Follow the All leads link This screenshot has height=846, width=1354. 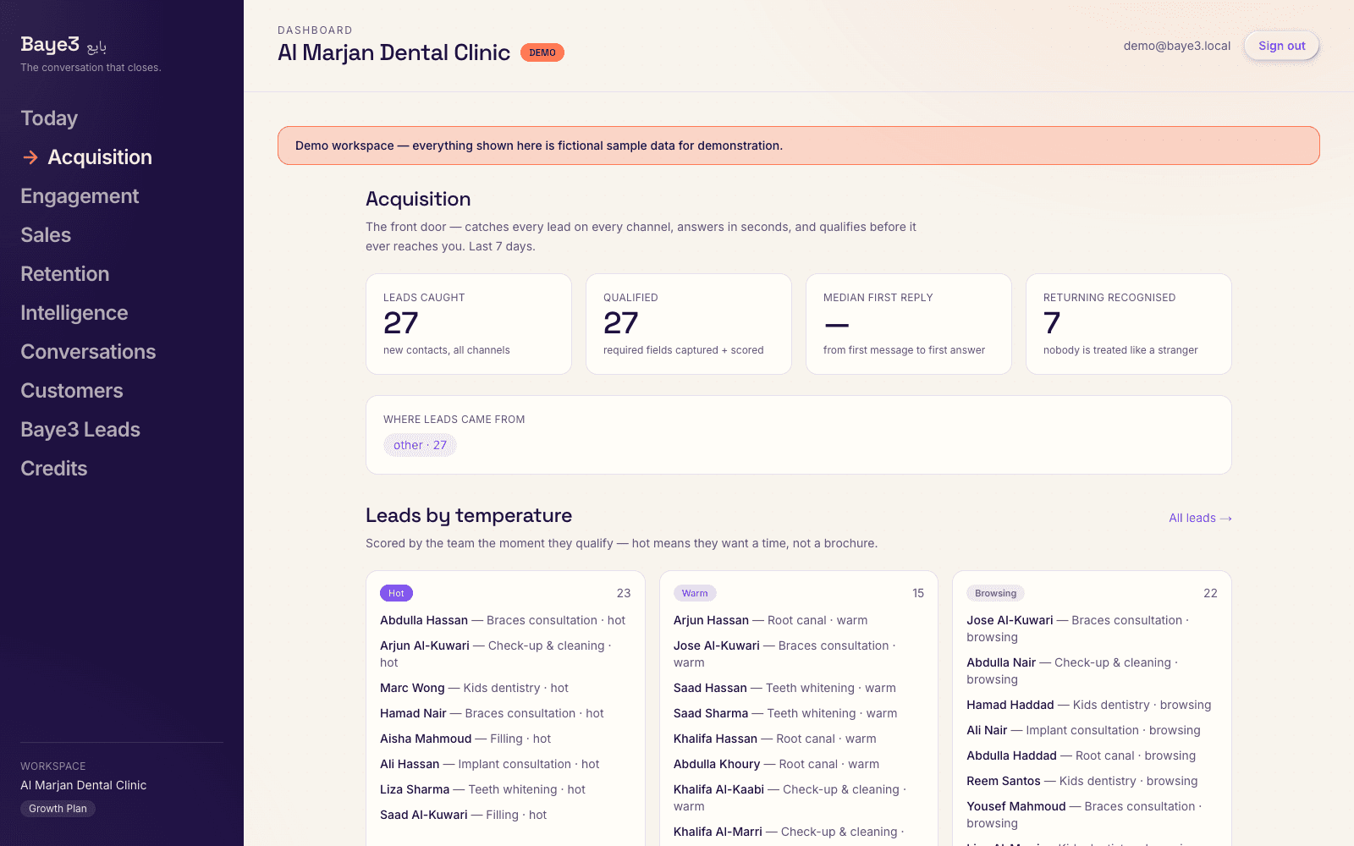(x=1200, y=518)
